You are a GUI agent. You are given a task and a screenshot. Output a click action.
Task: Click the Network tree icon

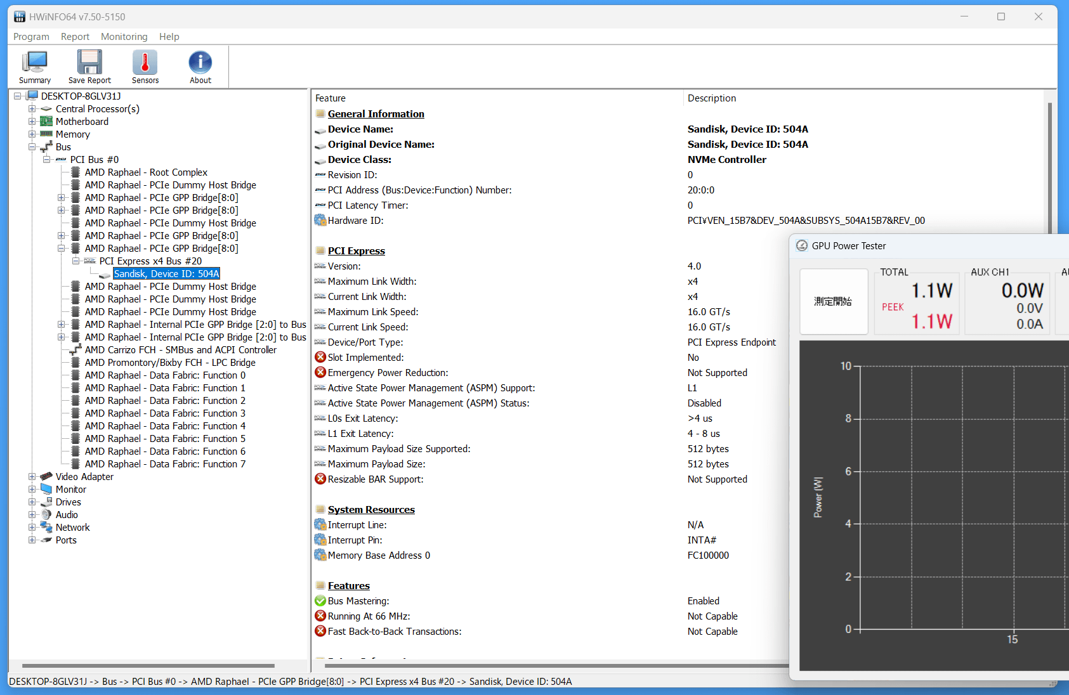pos(46,527)
